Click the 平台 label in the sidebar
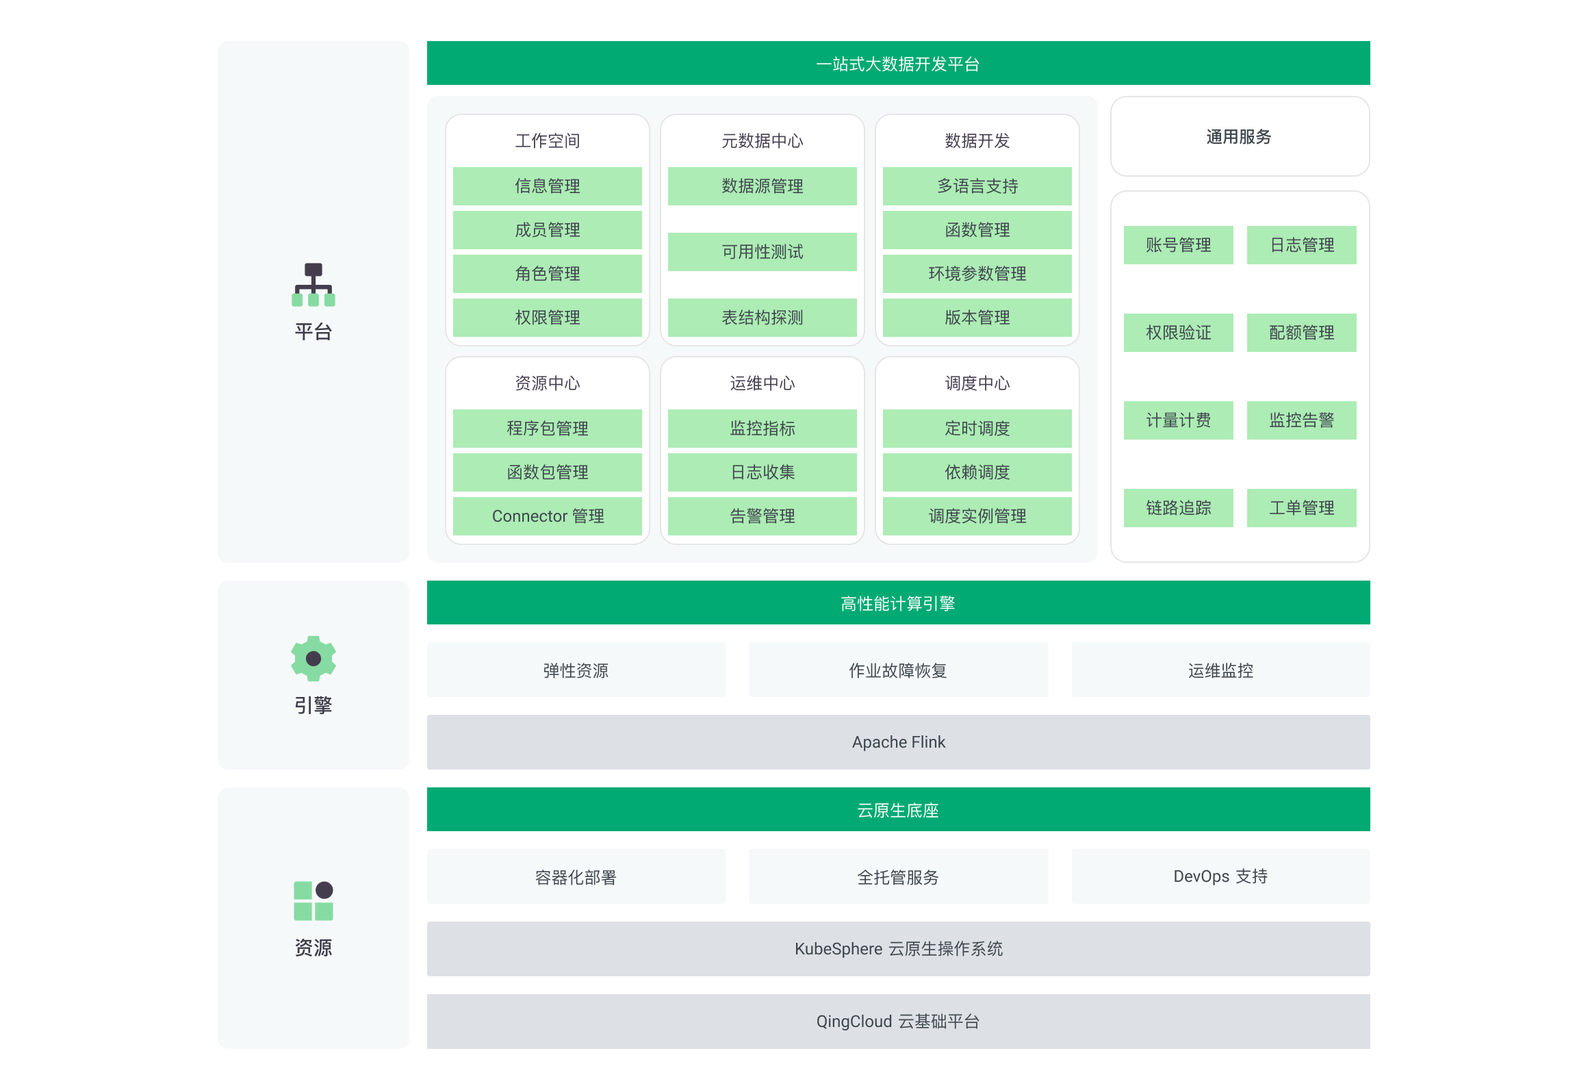The height and width of the screenshot is (1090, 1588). pyautogui.click(x=313, y=332)
